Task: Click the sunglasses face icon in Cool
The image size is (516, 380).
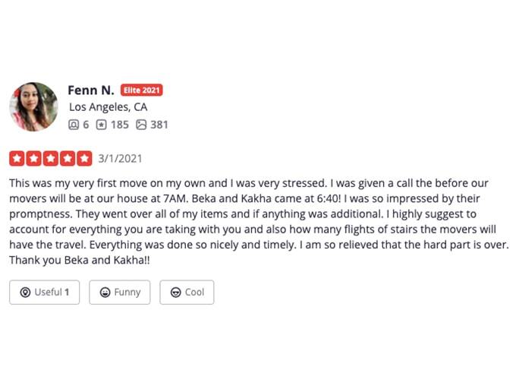Action: (176, 293)
